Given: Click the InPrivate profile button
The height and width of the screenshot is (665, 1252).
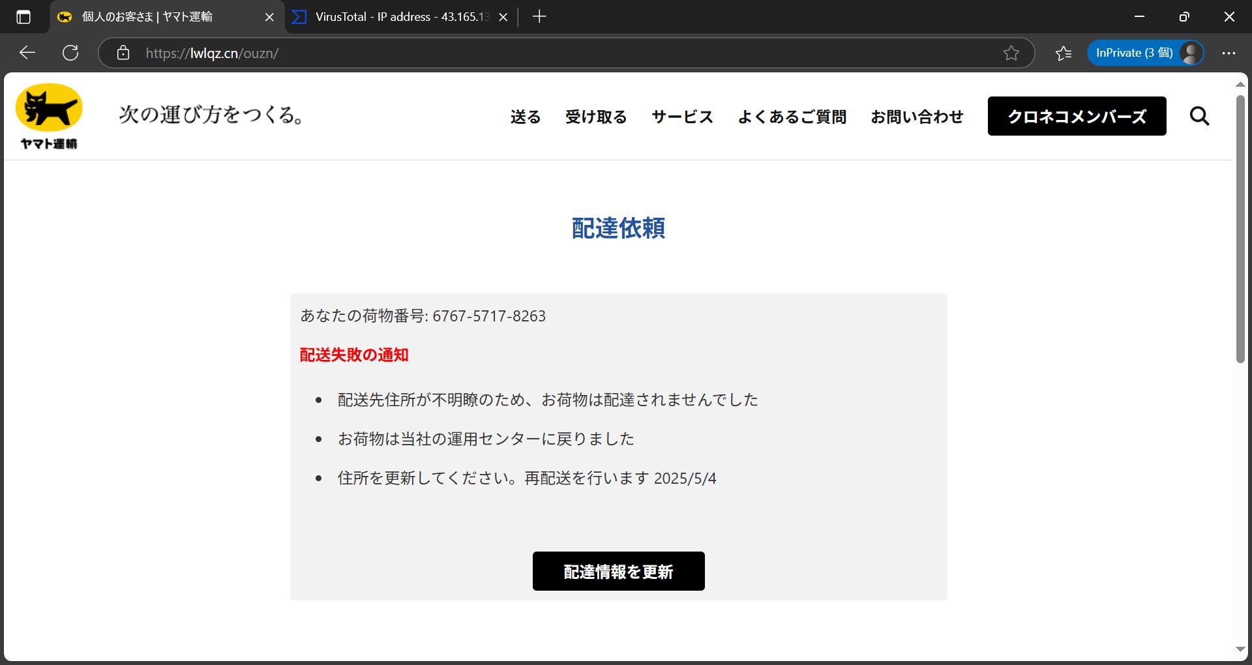Looking at the screenshot, I should (x=1145, y=53).
